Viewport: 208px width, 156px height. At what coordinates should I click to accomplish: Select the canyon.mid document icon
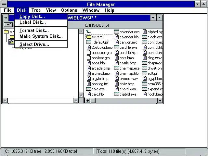tap(117, 42)
